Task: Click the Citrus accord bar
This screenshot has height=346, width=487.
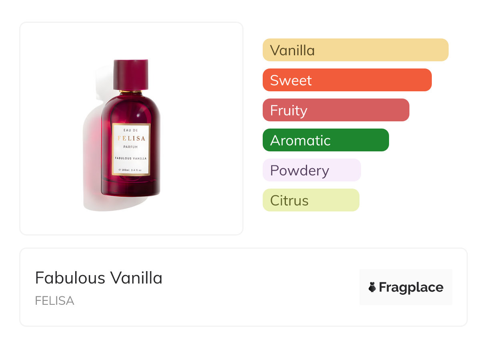Action: [x=311, y=200]
